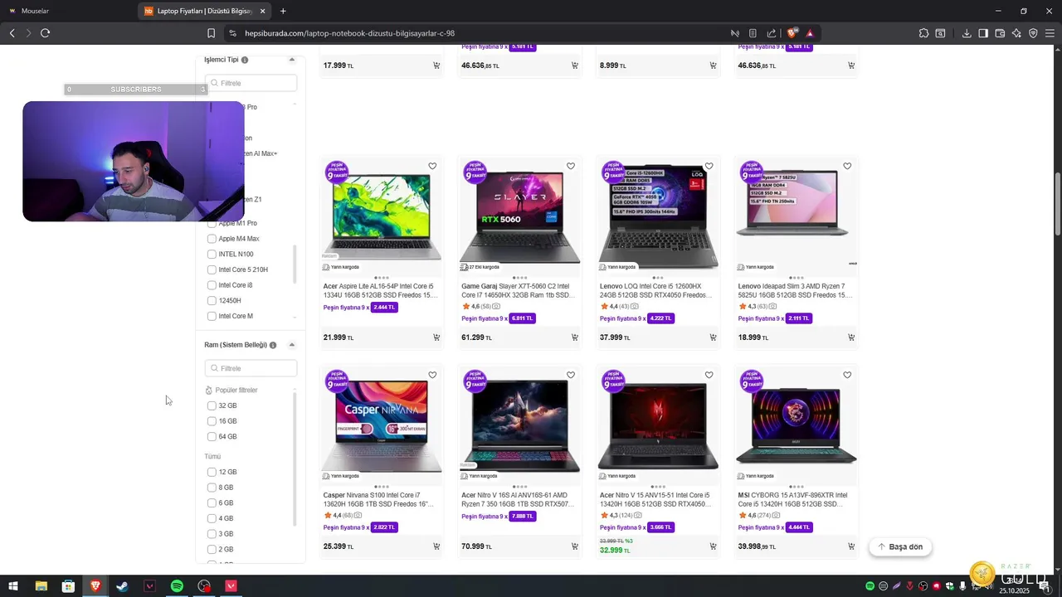Open the Game Garaj Slayer RTX 5060 image

coord(519,216)
